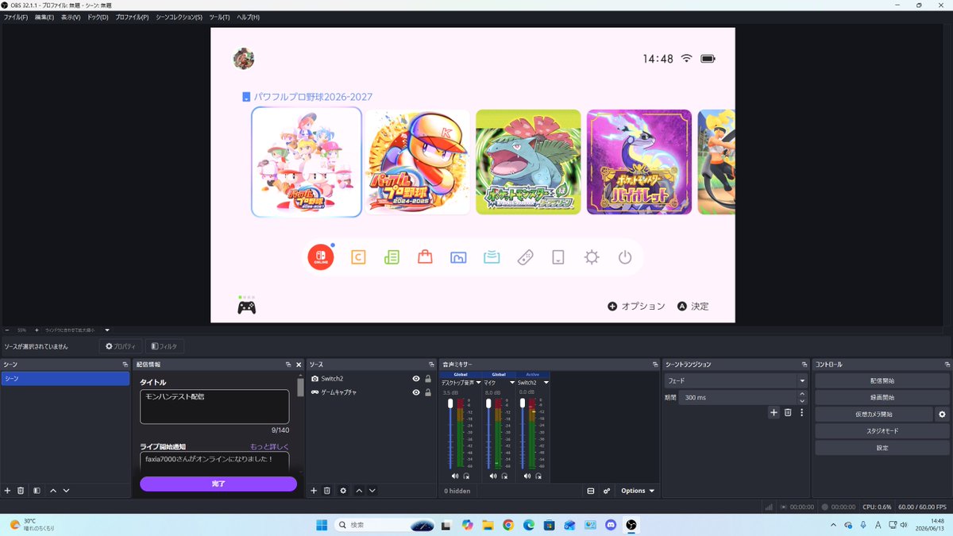This screenshot has height=536, width=953.
Task: Hide the Switch2 source
Action: coord(416,379)
